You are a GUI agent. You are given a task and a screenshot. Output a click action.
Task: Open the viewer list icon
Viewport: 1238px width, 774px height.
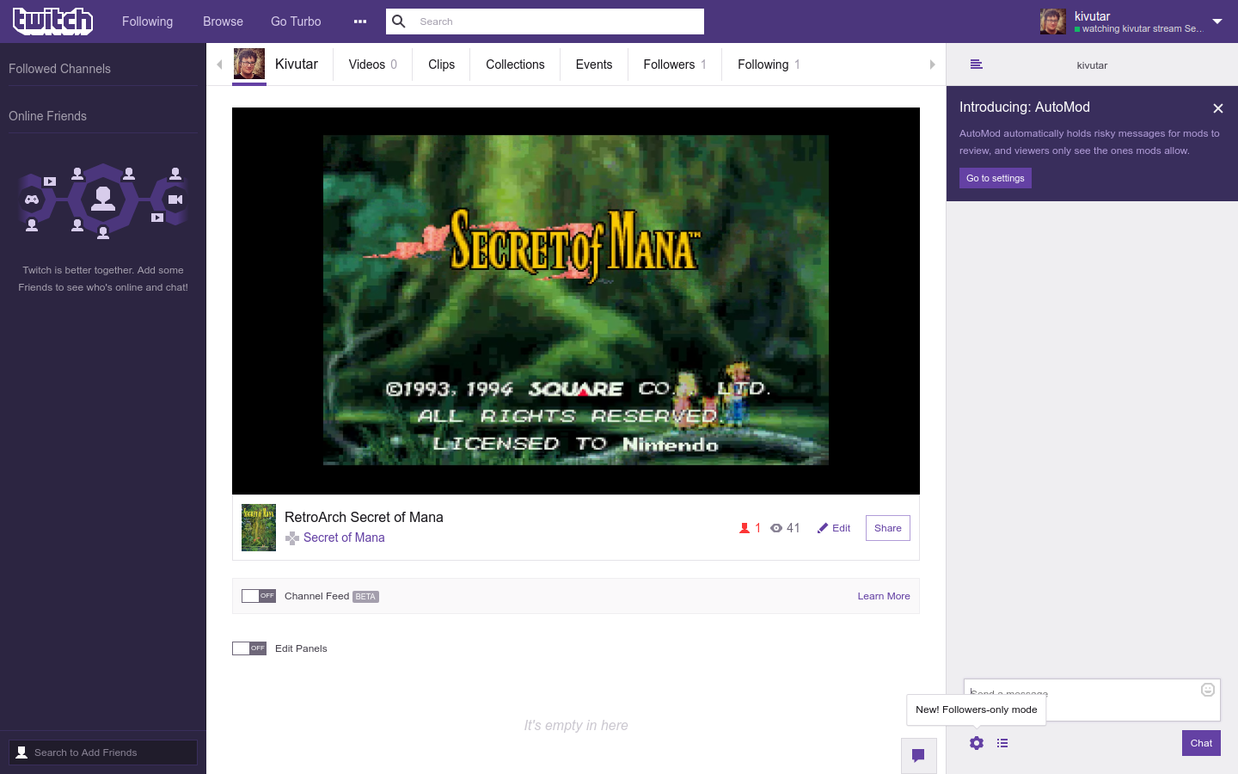(x=1002, y=743)
